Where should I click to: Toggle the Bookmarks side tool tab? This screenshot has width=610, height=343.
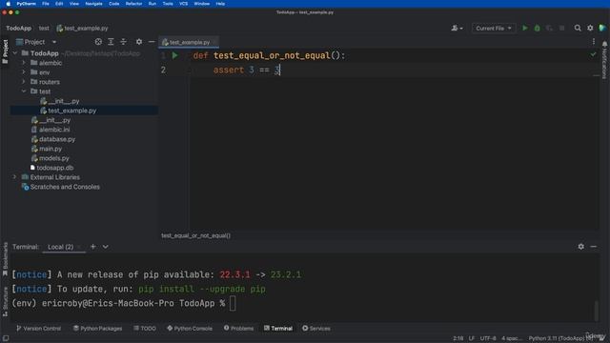click(5, 259)
